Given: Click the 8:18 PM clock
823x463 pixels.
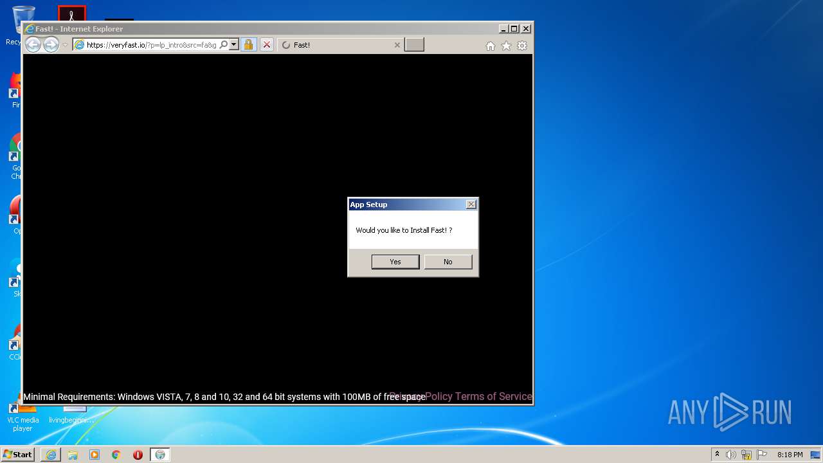Looking at the screenshot, I should click(790, 455).
